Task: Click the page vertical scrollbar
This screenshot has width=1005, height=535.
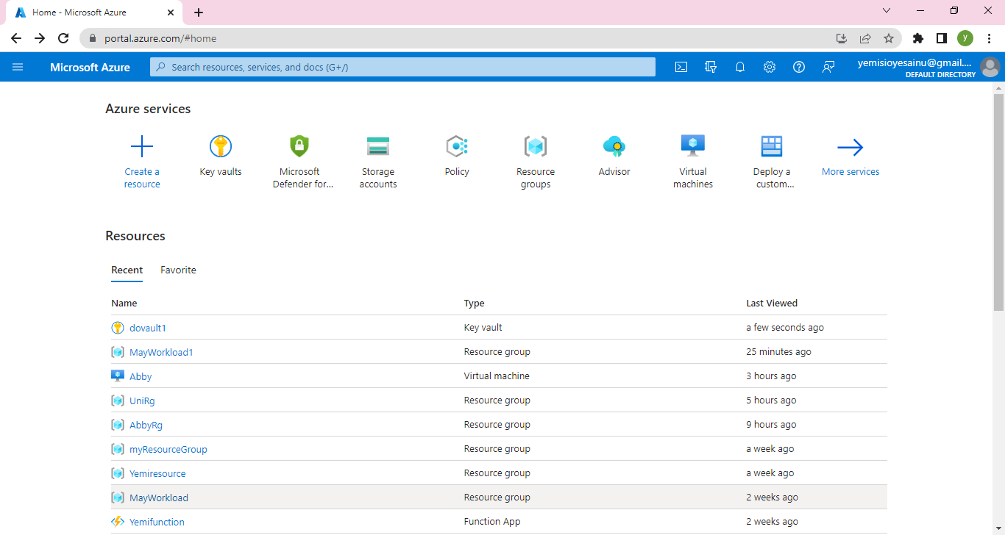Action: pos(998,202)
